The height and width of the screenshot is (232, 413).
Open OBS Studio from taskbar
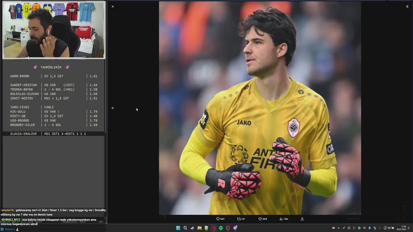(228, 228)
